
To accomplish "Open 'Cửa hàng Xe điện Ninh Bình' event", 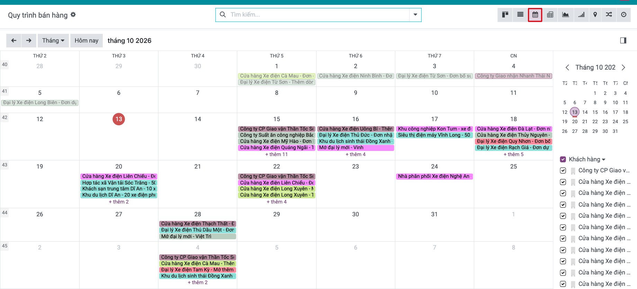I will point(356,76).
